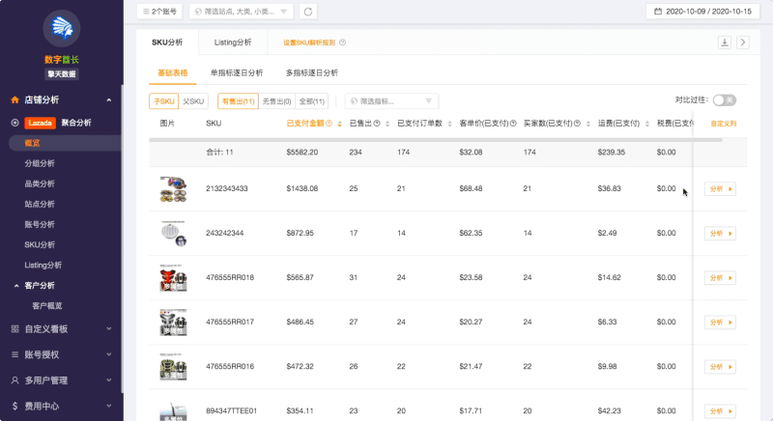The image size is (773, 421).
Task: Click product thumbnail for SKU 476555RR018
Action: tap(173, 278)
